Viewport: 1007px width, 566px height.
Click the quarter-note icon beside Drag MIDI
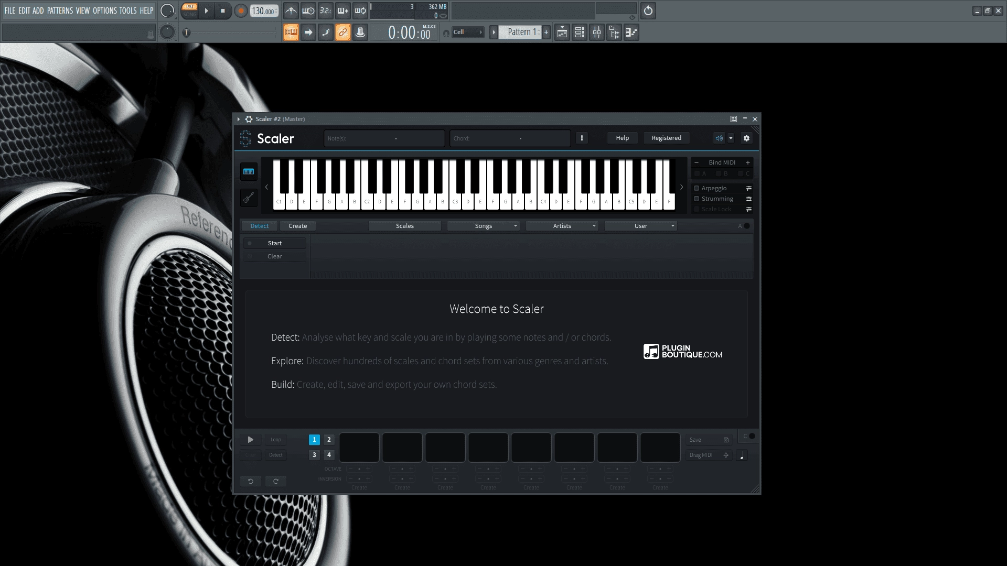pos(742,455)
